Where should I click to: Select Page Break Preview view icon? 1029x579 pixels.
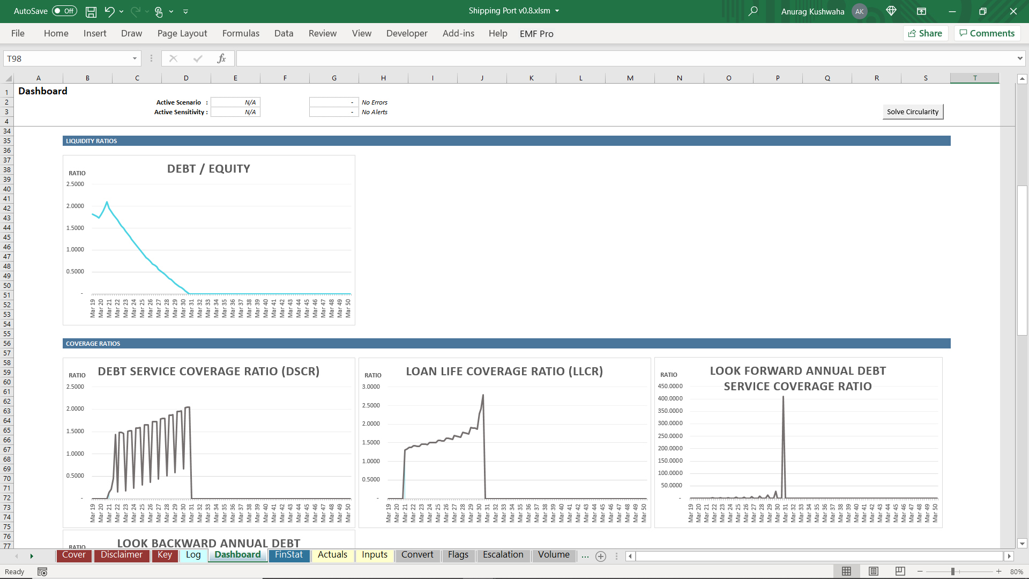click(x=900, y=571)
